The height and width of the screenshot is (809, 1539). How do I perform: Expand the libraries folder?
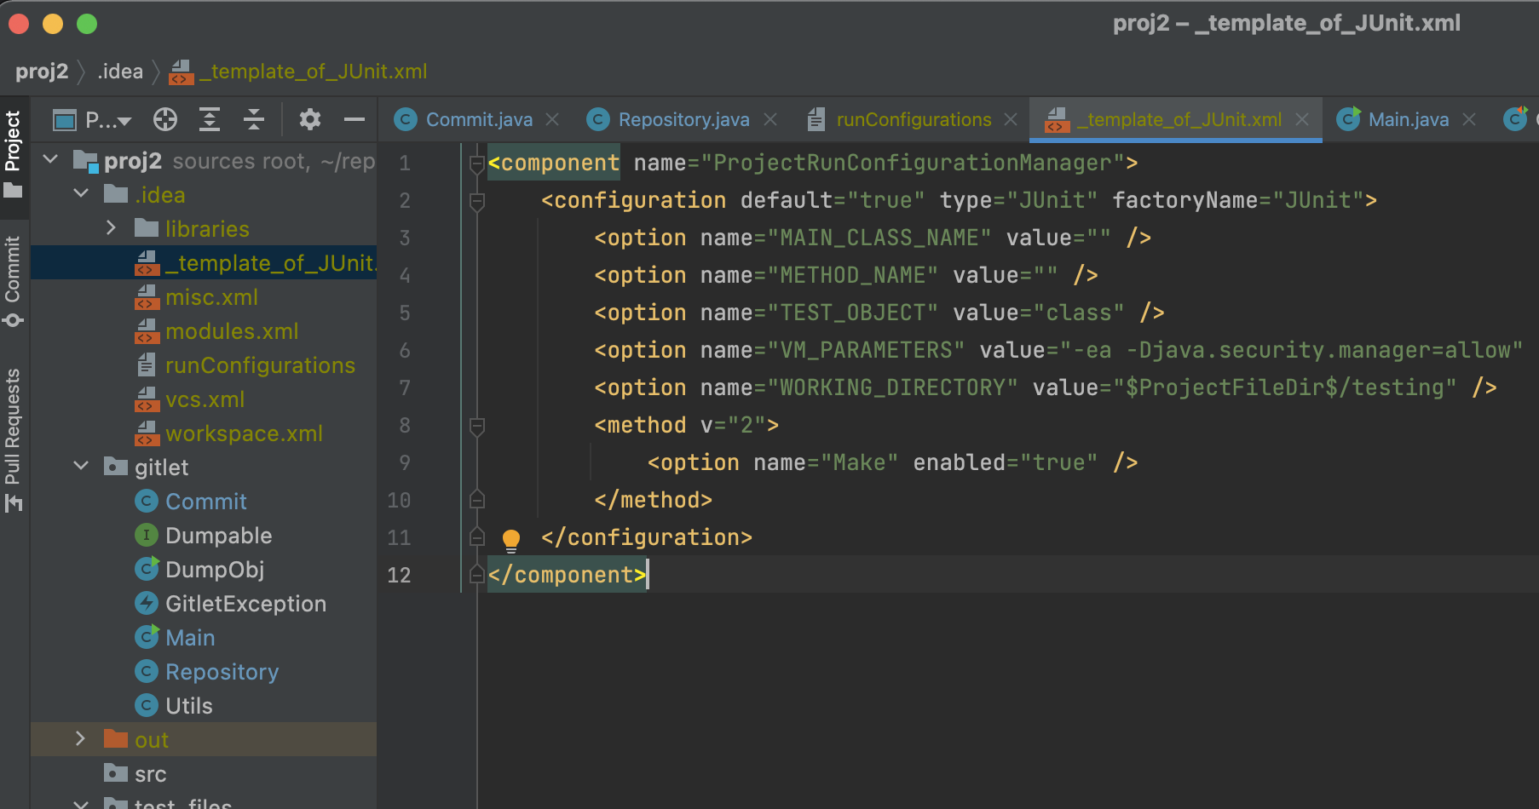(111, 228)
